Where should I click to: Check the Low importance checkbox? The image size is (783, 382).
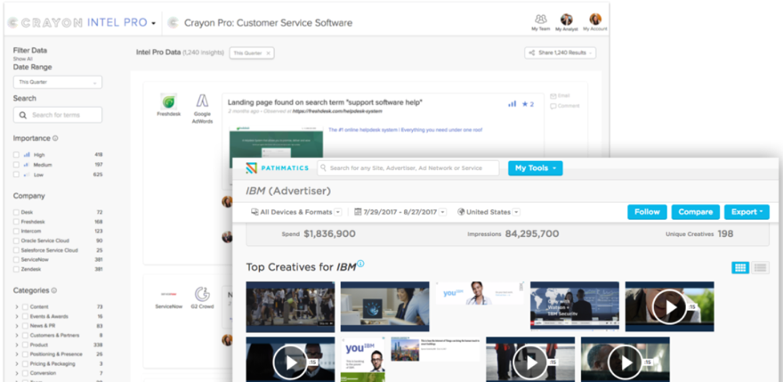(17, 175)
